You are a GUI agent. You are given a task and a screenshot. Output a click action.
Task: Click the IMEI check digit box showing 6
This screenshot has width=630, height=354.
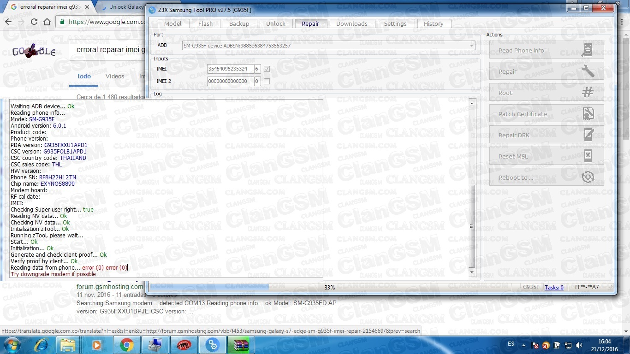257,69
